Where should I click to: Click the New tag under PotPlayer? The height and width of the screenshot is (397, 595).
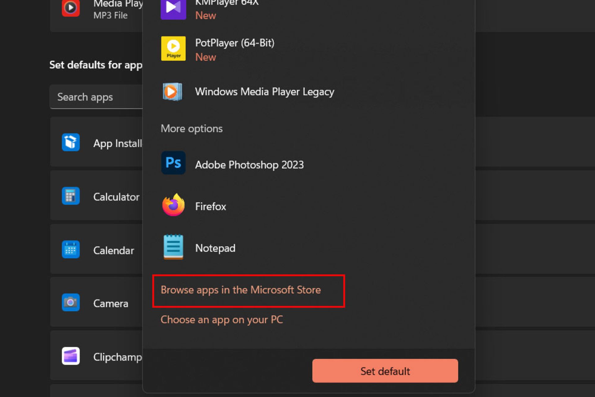[x=206, y=57]
